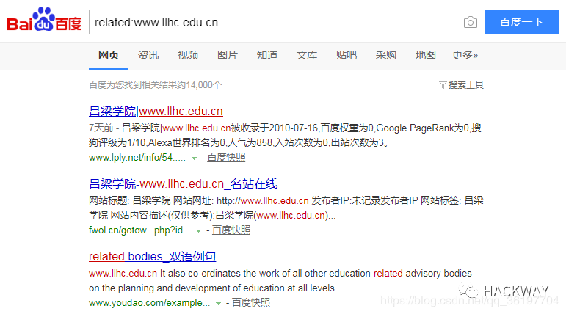The width and height of the screenshot is (566, 314).
Task: Expand dropdown arrow next to fwol.cn URL
Action: tap(198, 231)
